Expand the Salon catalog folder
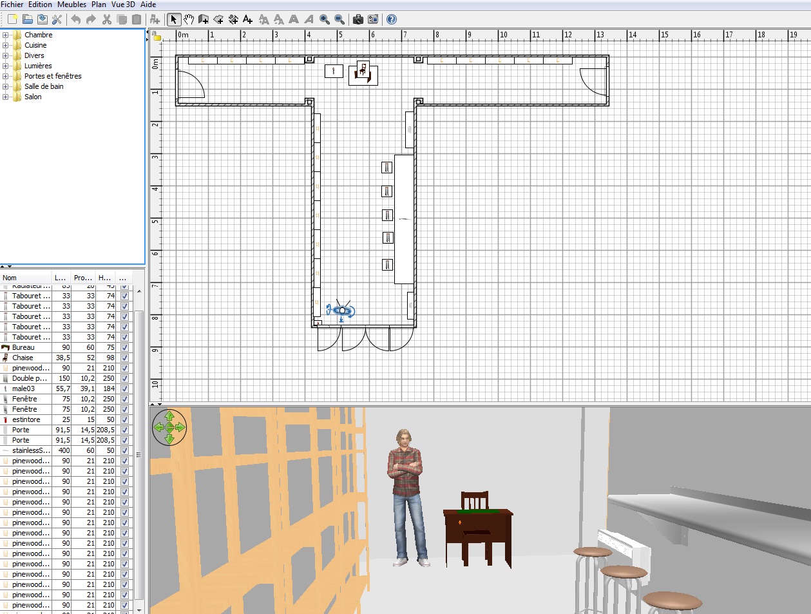811x614 pixels. 6,97
